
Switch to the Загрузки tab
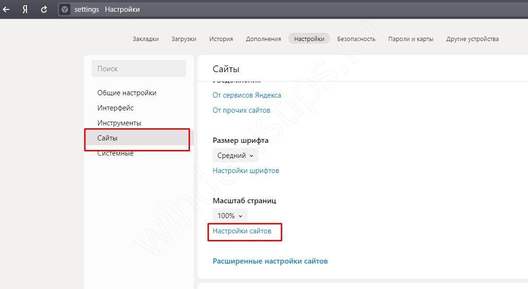coord(183,39)
